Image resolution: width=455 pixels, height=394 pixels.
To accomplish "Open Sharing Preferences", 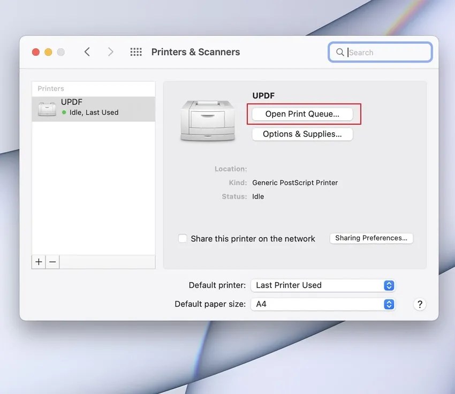I will [x=371, y=238].
